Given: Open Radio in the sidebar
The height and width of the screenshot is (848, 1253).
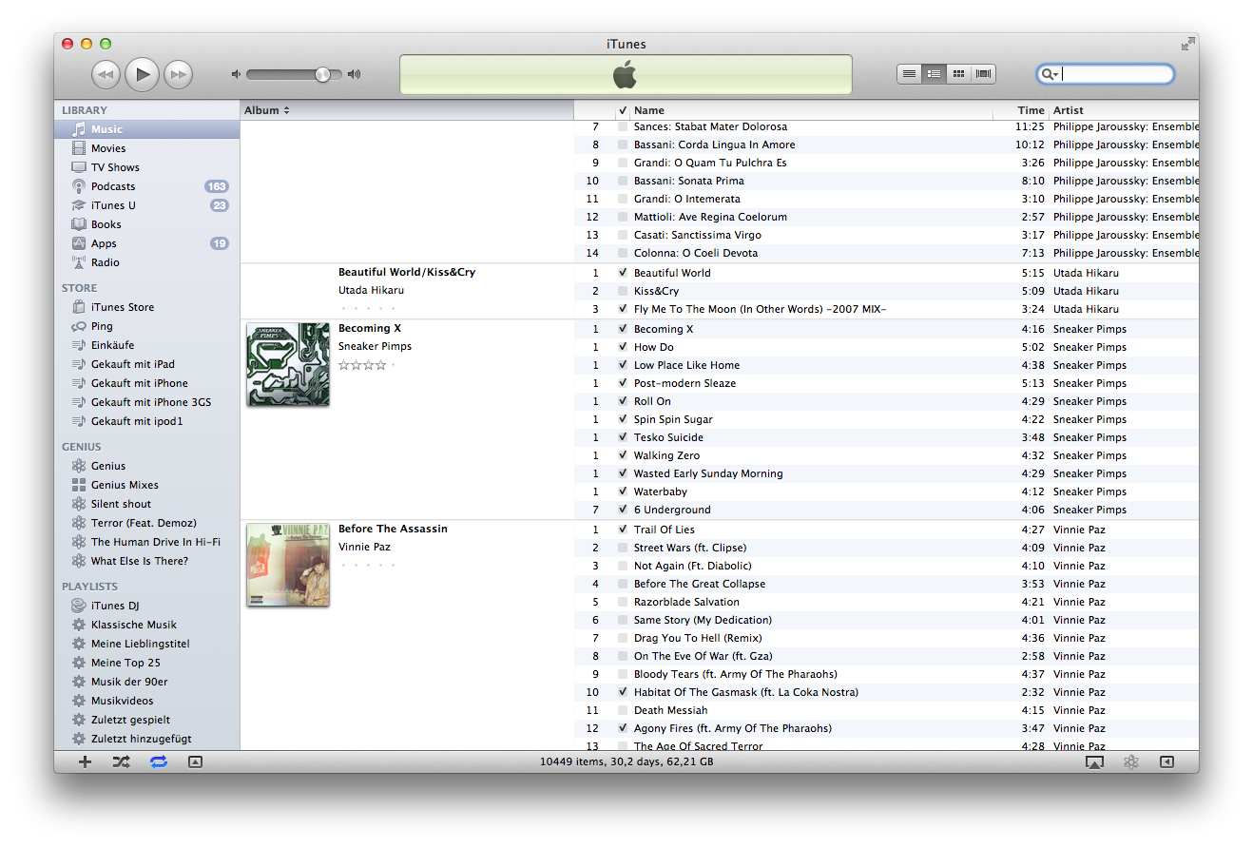Looking at the screenshot, I should click(x=146, y=262).
